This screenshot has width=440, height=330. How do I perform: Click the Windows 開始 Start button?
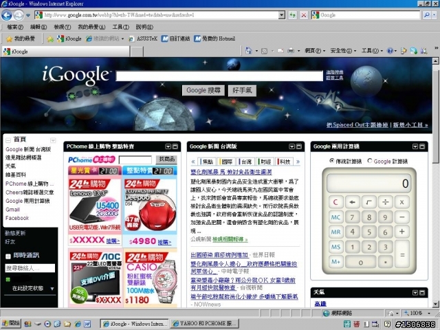click(11, 324)
